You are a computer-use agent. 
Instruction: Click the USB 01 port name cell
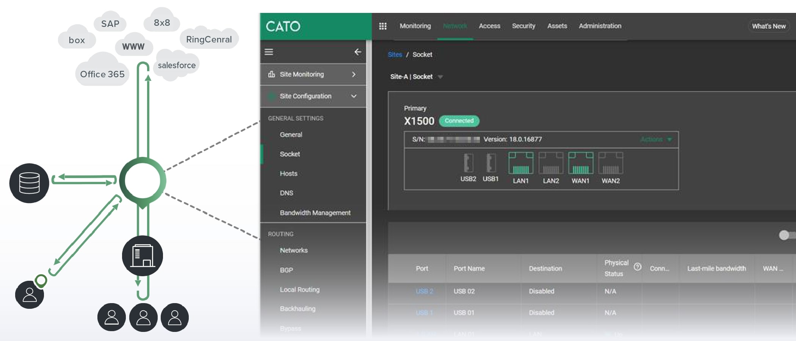[x=464, y=313]
